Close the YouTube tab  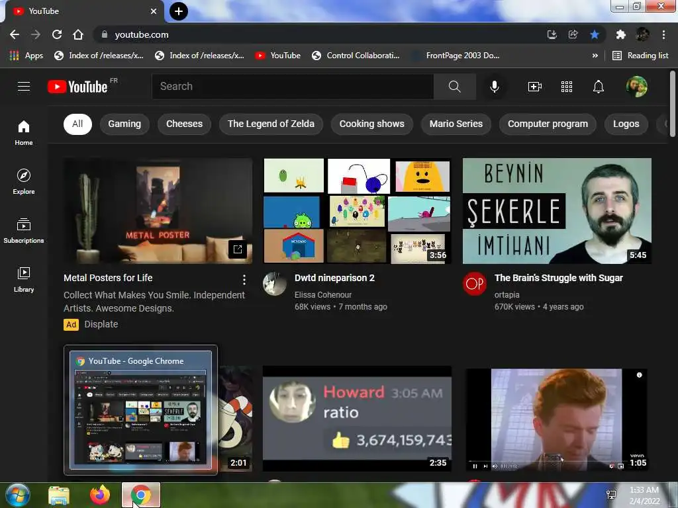154,11
